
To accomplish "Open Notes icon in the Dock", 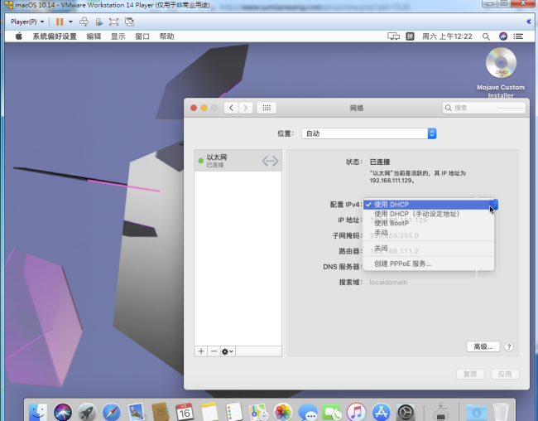I will click(x=209, y=412).
